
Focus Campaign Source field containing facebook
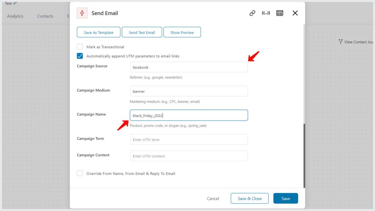point(189,67)
